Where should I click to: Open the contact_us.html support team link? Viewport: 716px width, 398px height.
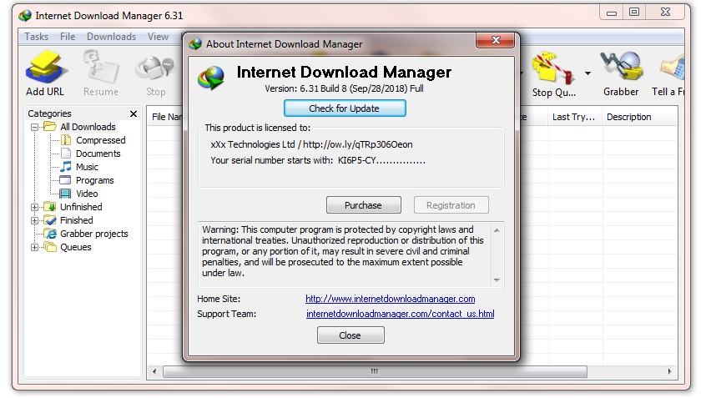[400, 314]
